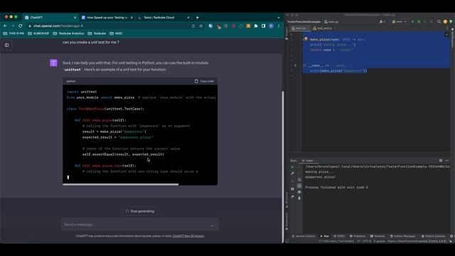Click the chat.openai.com address bar
455x256 pixels.
pyautogui.click(x=110, y=26)
